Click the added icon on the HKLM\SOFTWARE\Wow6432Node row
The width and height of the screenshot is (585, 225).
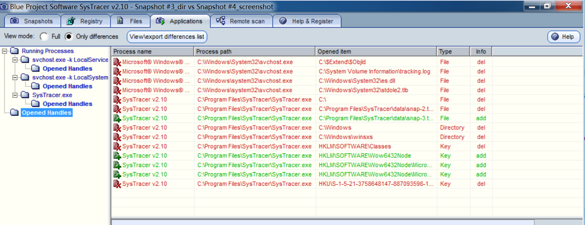(x=117, y=156)
